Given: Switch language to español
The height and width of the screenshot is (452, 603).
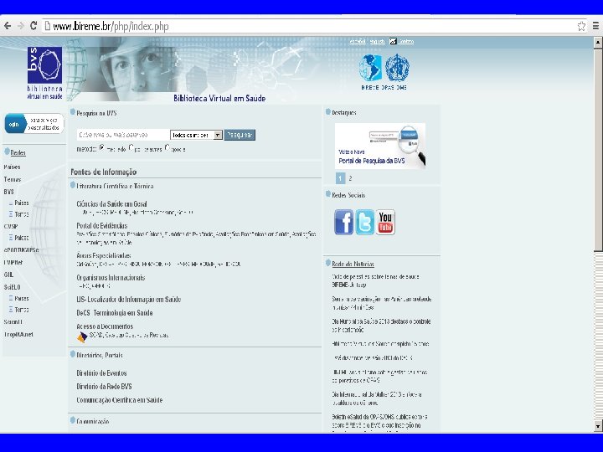Looking at the screenshot, I should pos(358,41).
